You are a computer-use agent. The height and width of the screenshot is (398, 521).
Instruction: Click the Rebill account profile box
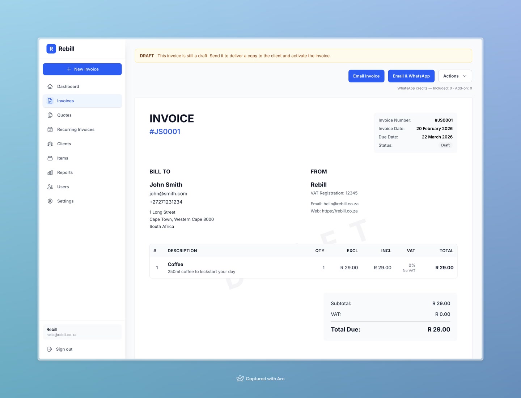(x=82, y=331)
